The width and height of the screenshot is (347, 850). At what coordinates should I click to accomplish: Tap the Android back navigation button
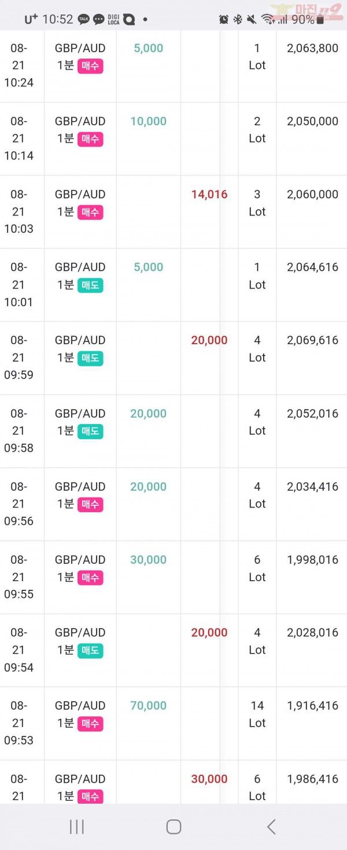pos(271,827)
